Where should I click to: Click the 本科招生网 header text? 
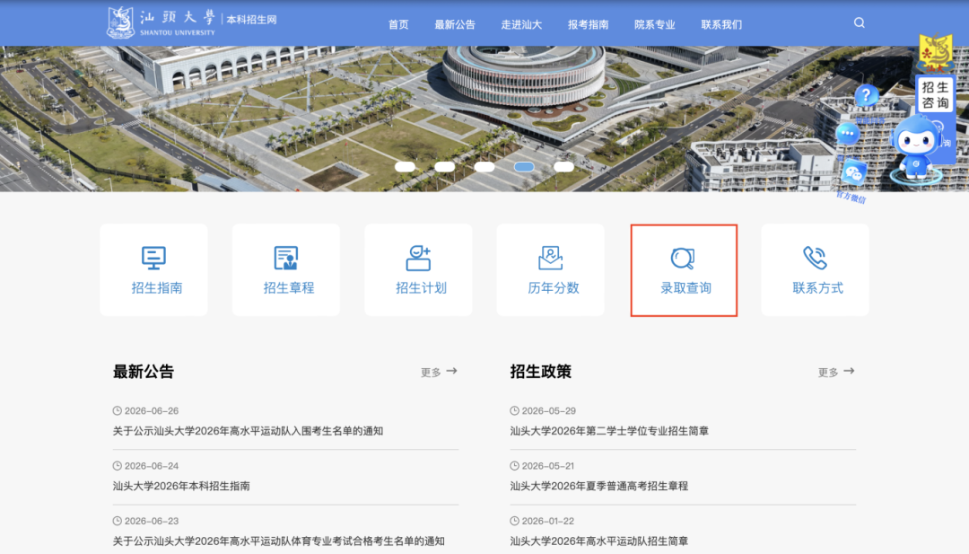coord(251,20)
